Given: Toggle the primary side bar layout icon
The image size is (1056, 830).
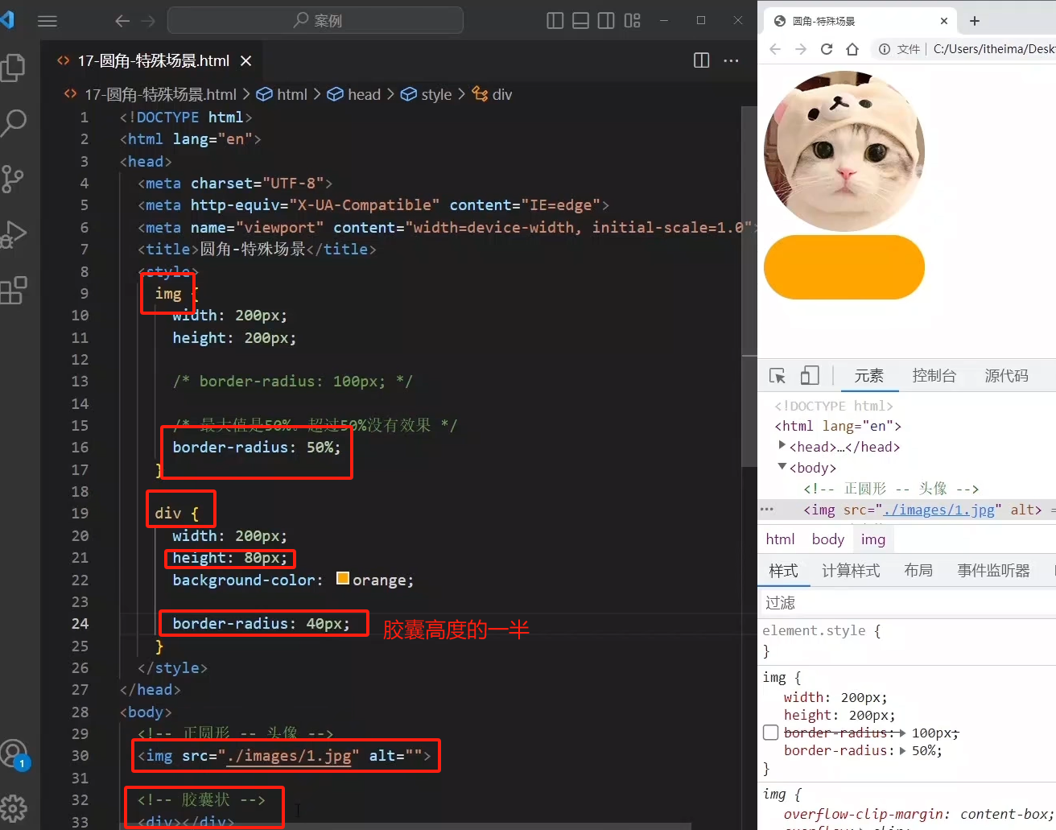Looking at the screenshot, I should [555, 21].
